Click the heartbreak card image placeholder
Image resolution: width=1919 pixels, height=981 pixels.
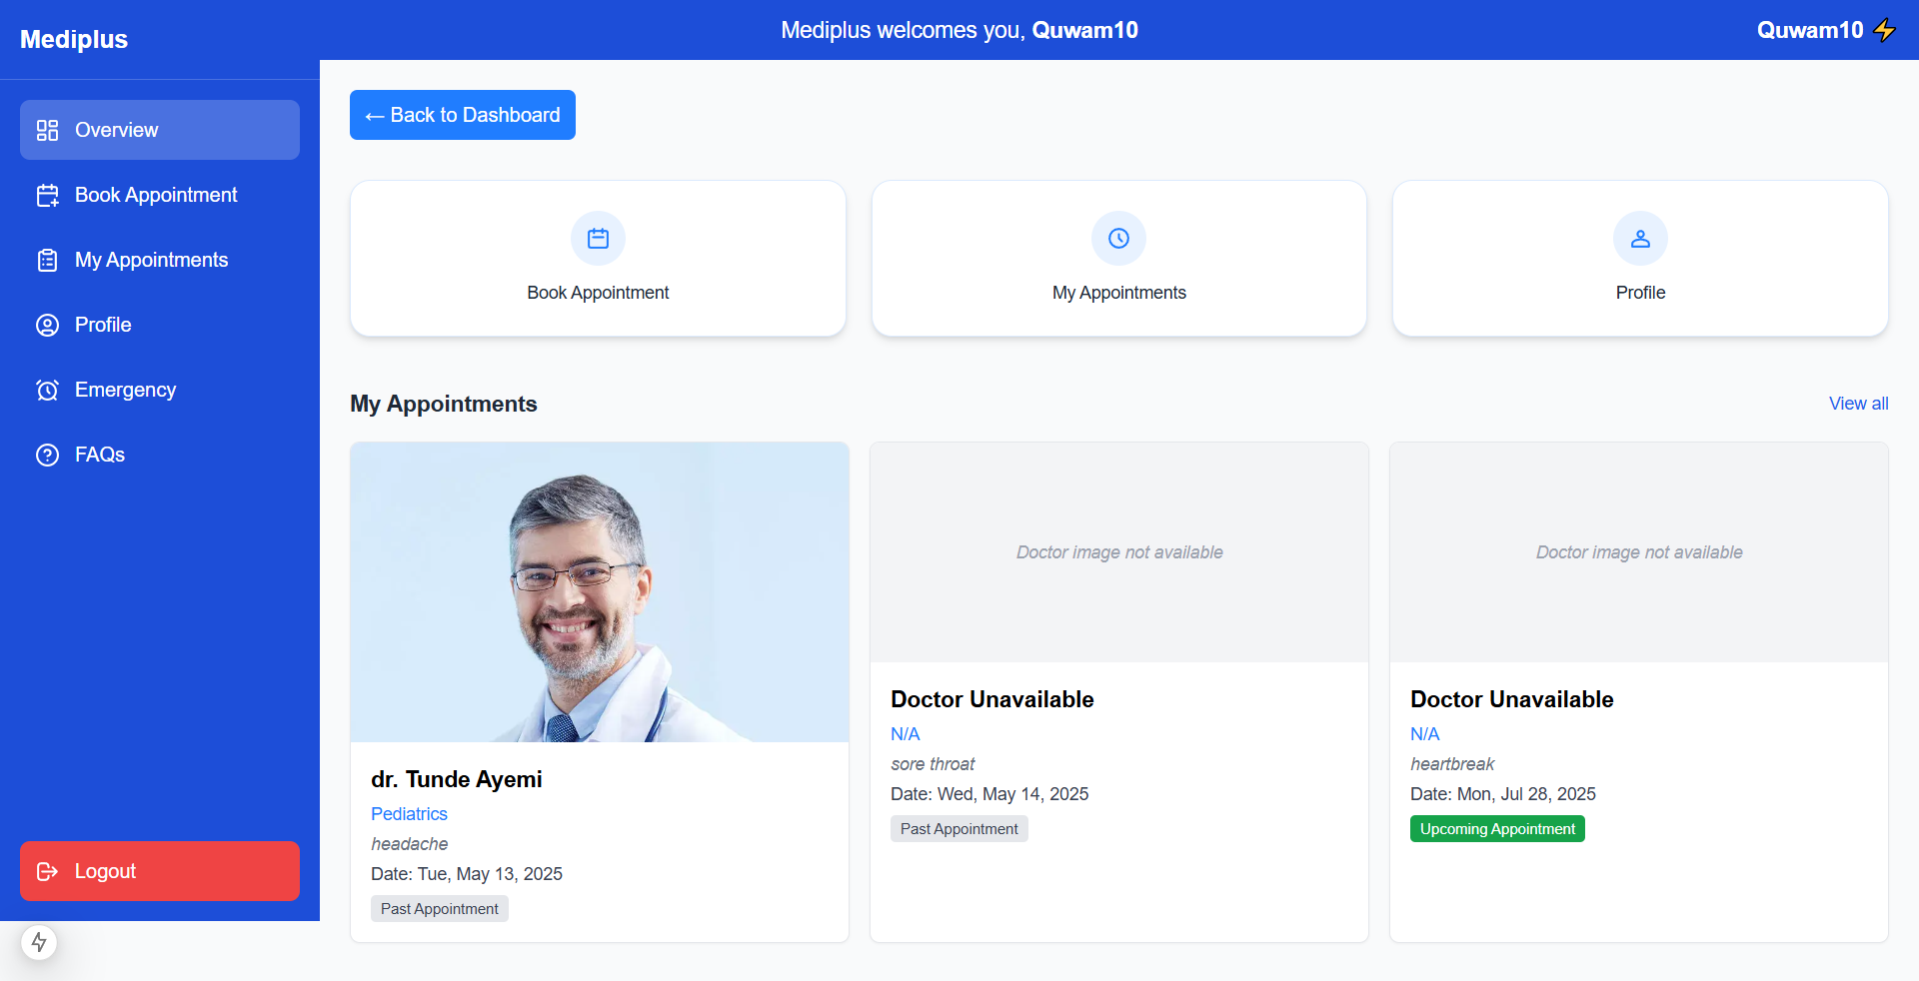coord(1639,552)
